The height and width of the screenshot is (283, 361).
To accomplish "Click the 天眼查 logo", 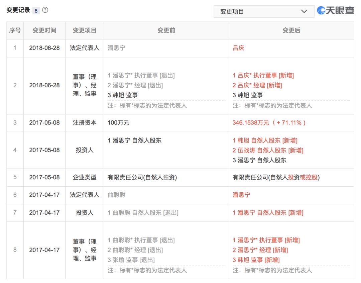I will pos(336,11).
